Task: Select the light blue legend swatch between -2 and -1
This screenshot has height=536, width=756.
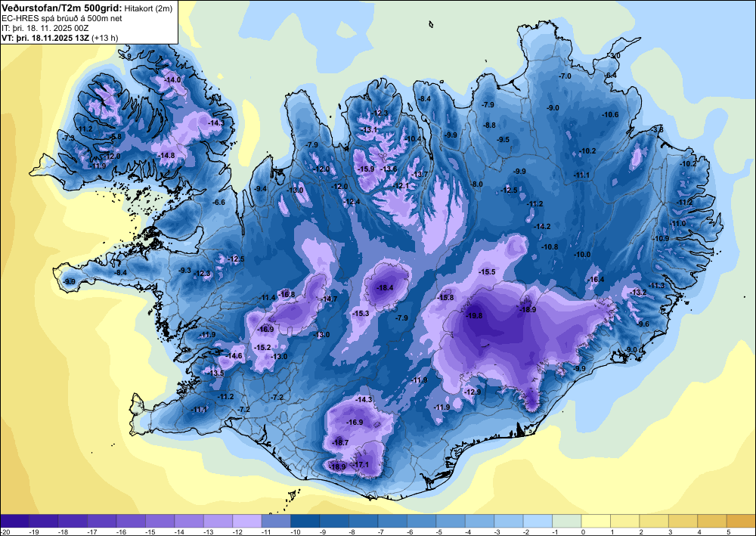Action: coord(538,521)
